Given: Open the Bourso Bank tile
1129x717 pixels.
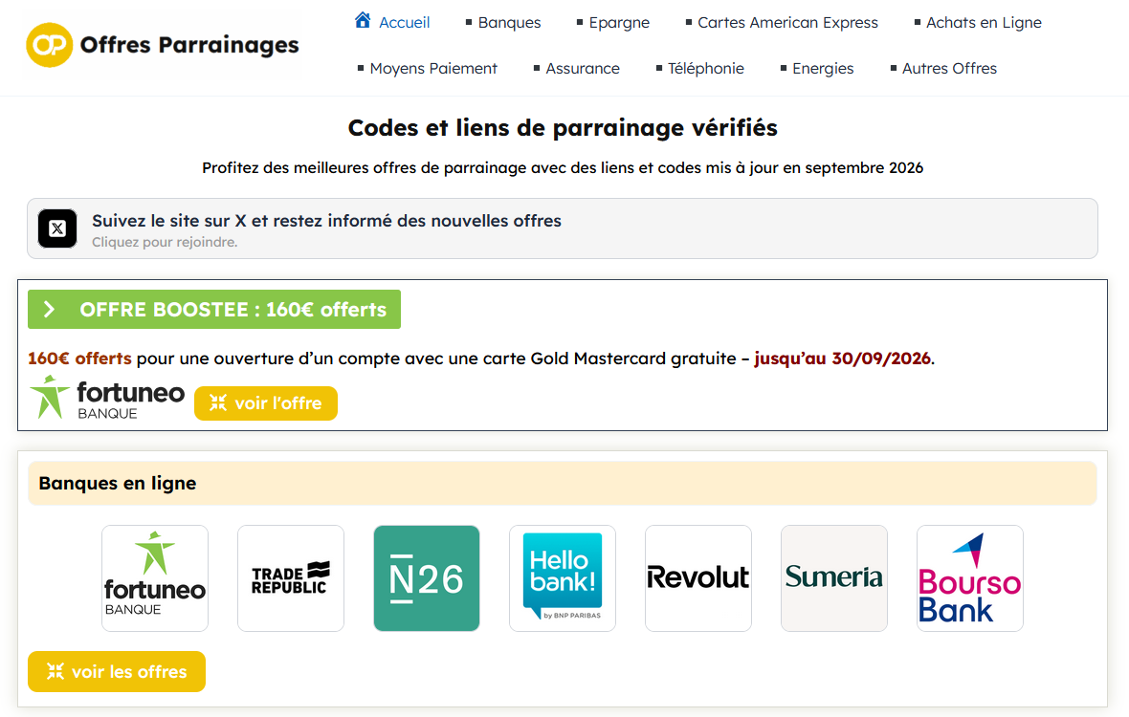Looking at the screenshot, I should (970, 578).
